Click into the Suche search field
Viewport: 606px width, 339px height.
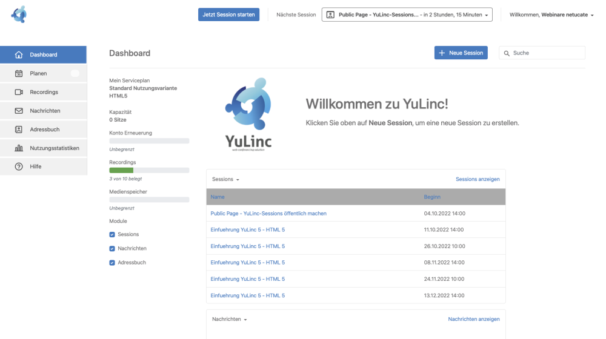click(542, 53)
